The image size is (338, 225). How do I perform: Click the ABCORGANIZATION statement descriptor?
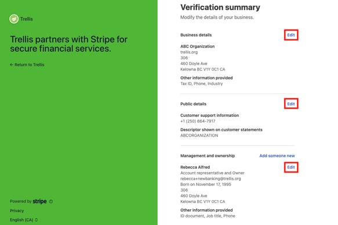tap(199, 135)
